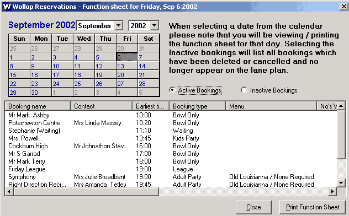Image resolution: width=349 pixels, height=216 pixels.
Task: Select the Friday League booking row
Action: click(171, 169)
